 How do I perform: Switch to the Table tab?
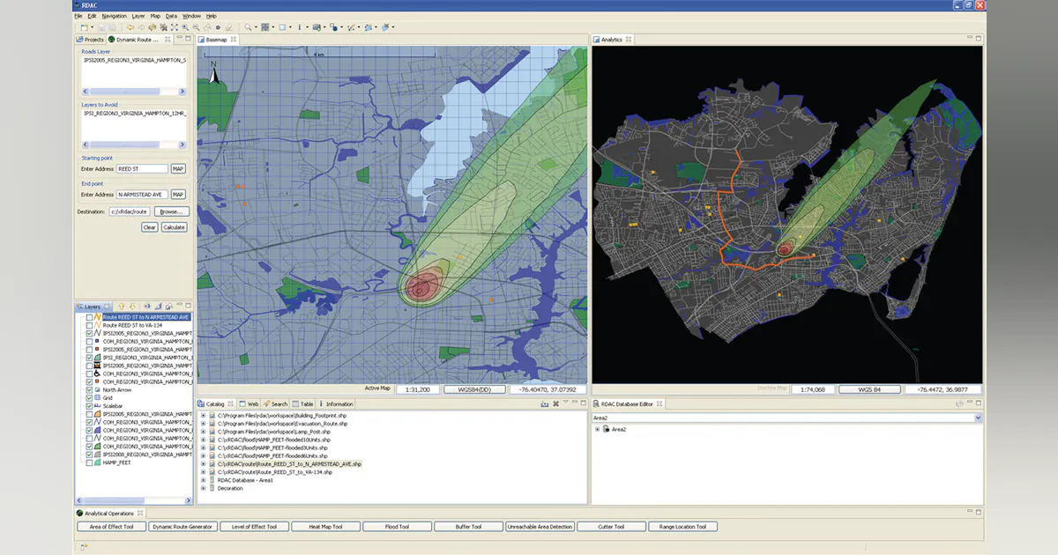coord(303,403)
